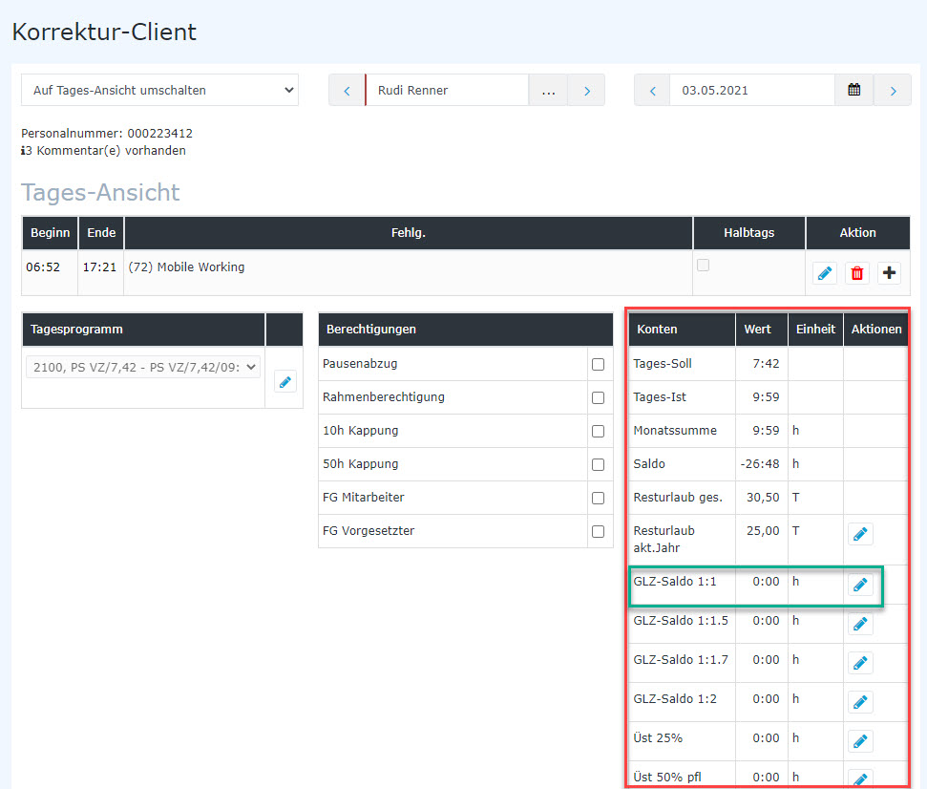Viewport: 927px width, 789px height.
Task: Click the Berechtigungen table header
Action: pos(465,330)
